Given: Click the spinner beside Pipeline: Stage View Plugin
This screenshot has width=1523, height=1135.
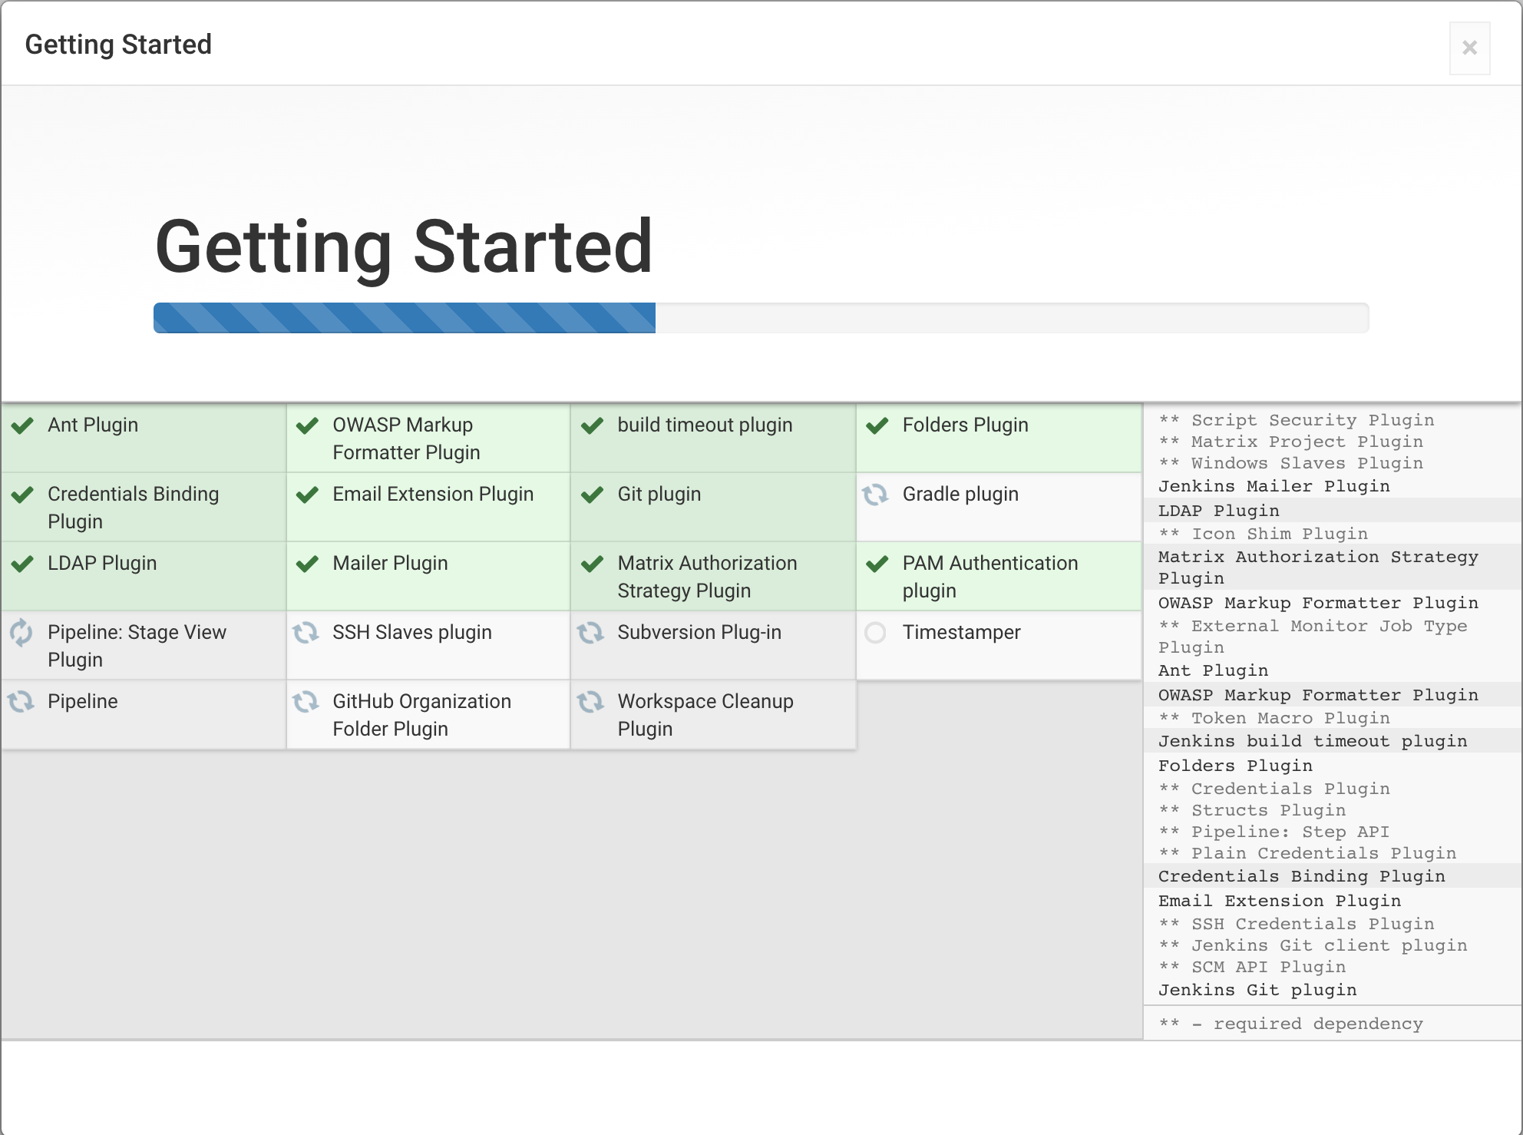Looking at the screenshot, I should pos(21,633).
